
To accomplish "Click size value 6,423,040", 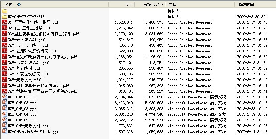I will click(x=124, y=103).
